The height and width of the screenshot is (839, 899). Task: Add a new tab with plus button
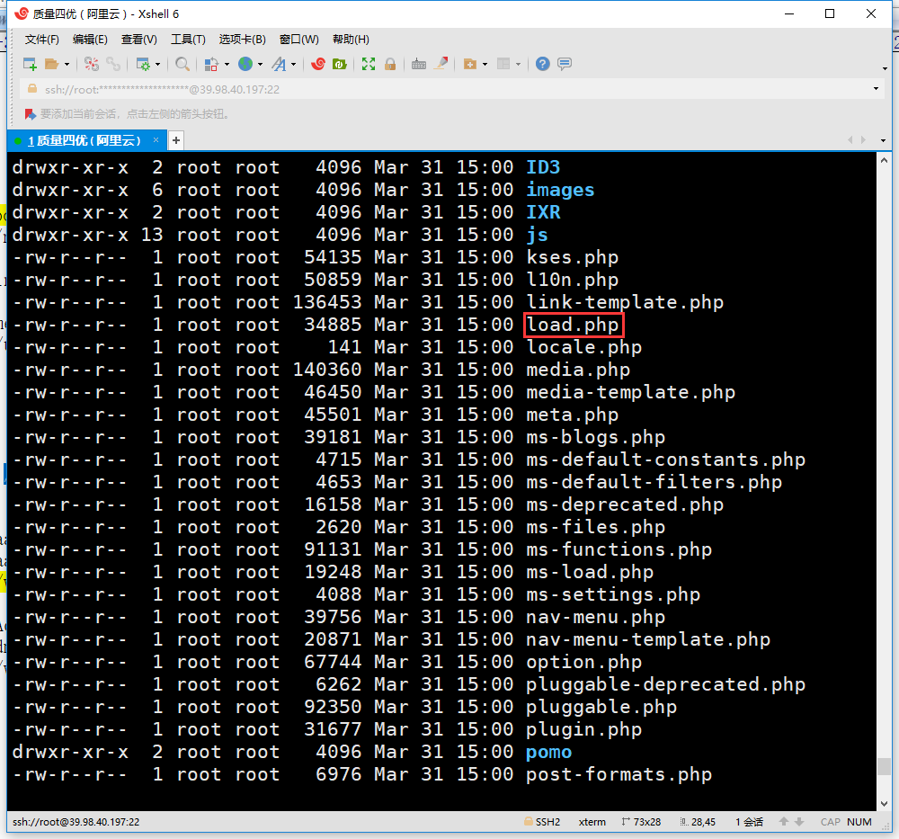176,140
